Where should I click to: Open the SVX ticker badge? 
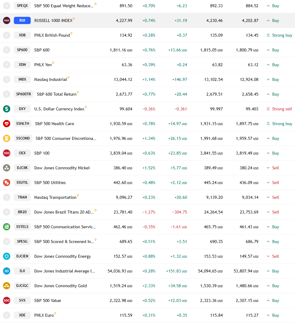tap(22, 300)
